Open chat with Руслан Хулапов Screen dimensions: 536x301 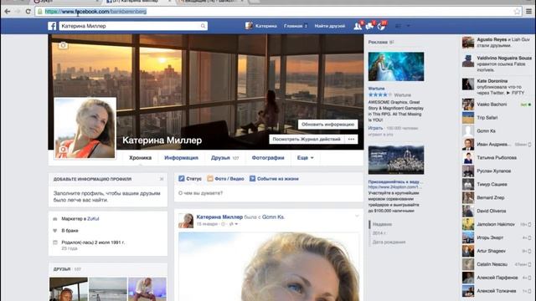pos(497,171)
